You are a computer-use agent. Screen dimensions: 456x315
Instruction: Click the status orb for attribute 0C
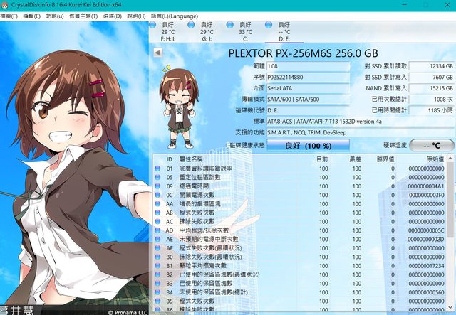[157, 195]
